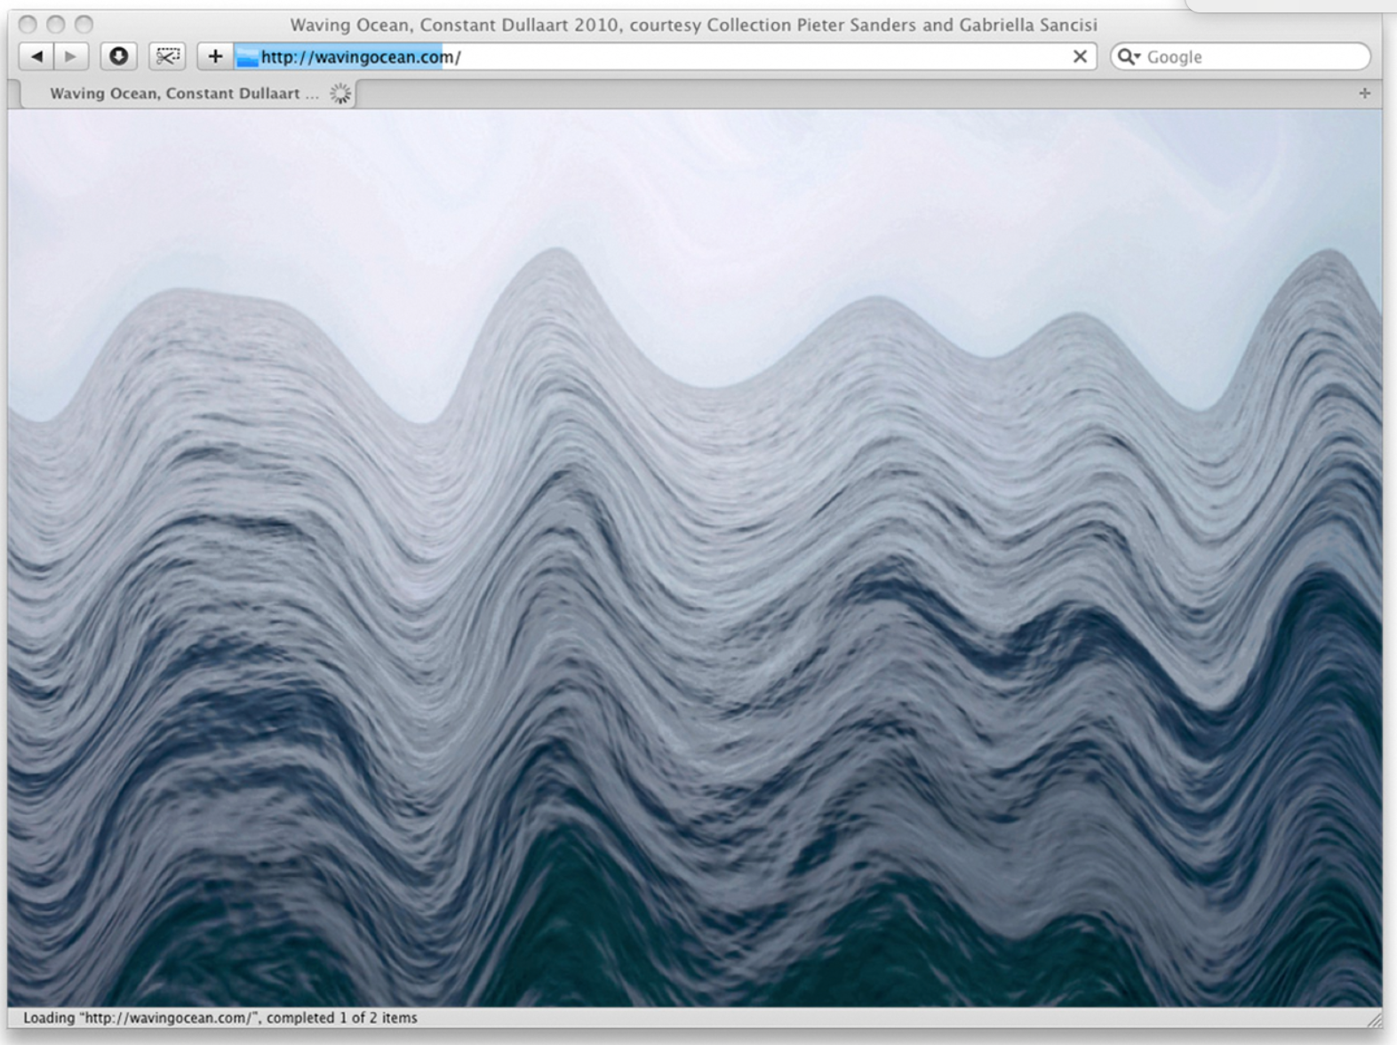Open the downloads button in toolbar
1397x1045 pixels.
pyautogui.click(x=118, y=57)
